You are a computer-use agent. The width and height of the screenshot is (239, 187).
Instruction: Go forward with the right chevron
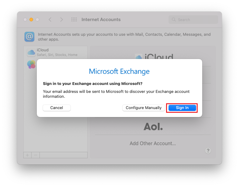coord(61,20)
